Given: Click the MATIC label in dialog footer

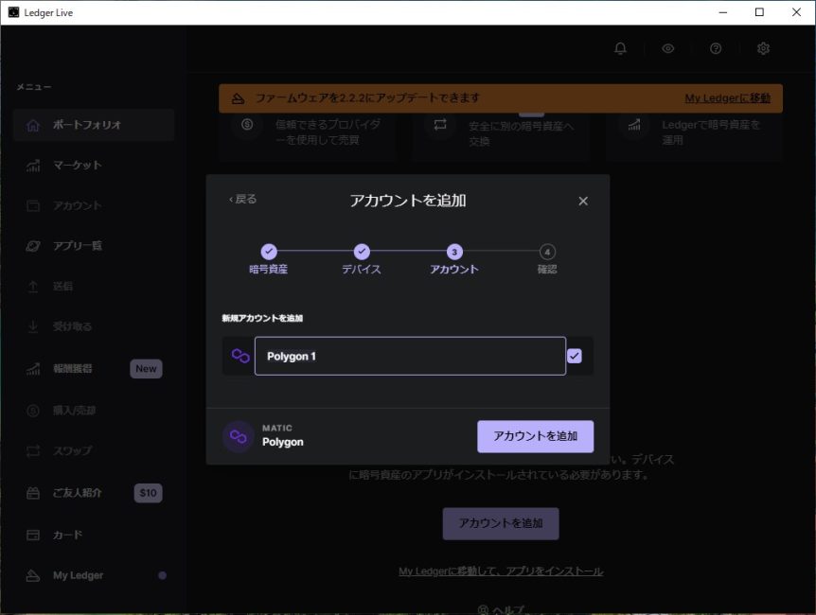Looking at the screenshot, I should tap(276, 429).
